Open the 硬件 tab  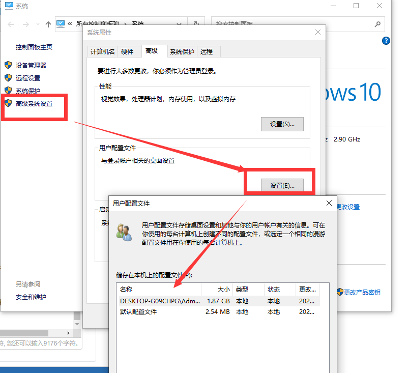(127, 51)
